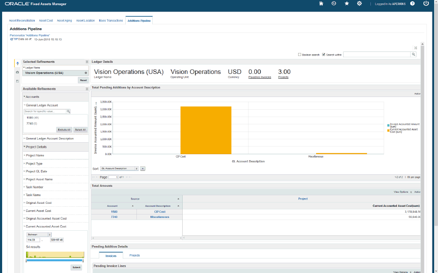Click maximum value field 328197.46

[x=57, y=240]
